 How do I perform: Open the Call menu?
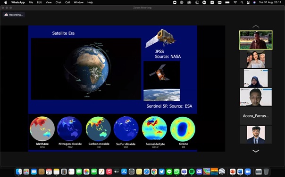[x=67, y=2]
